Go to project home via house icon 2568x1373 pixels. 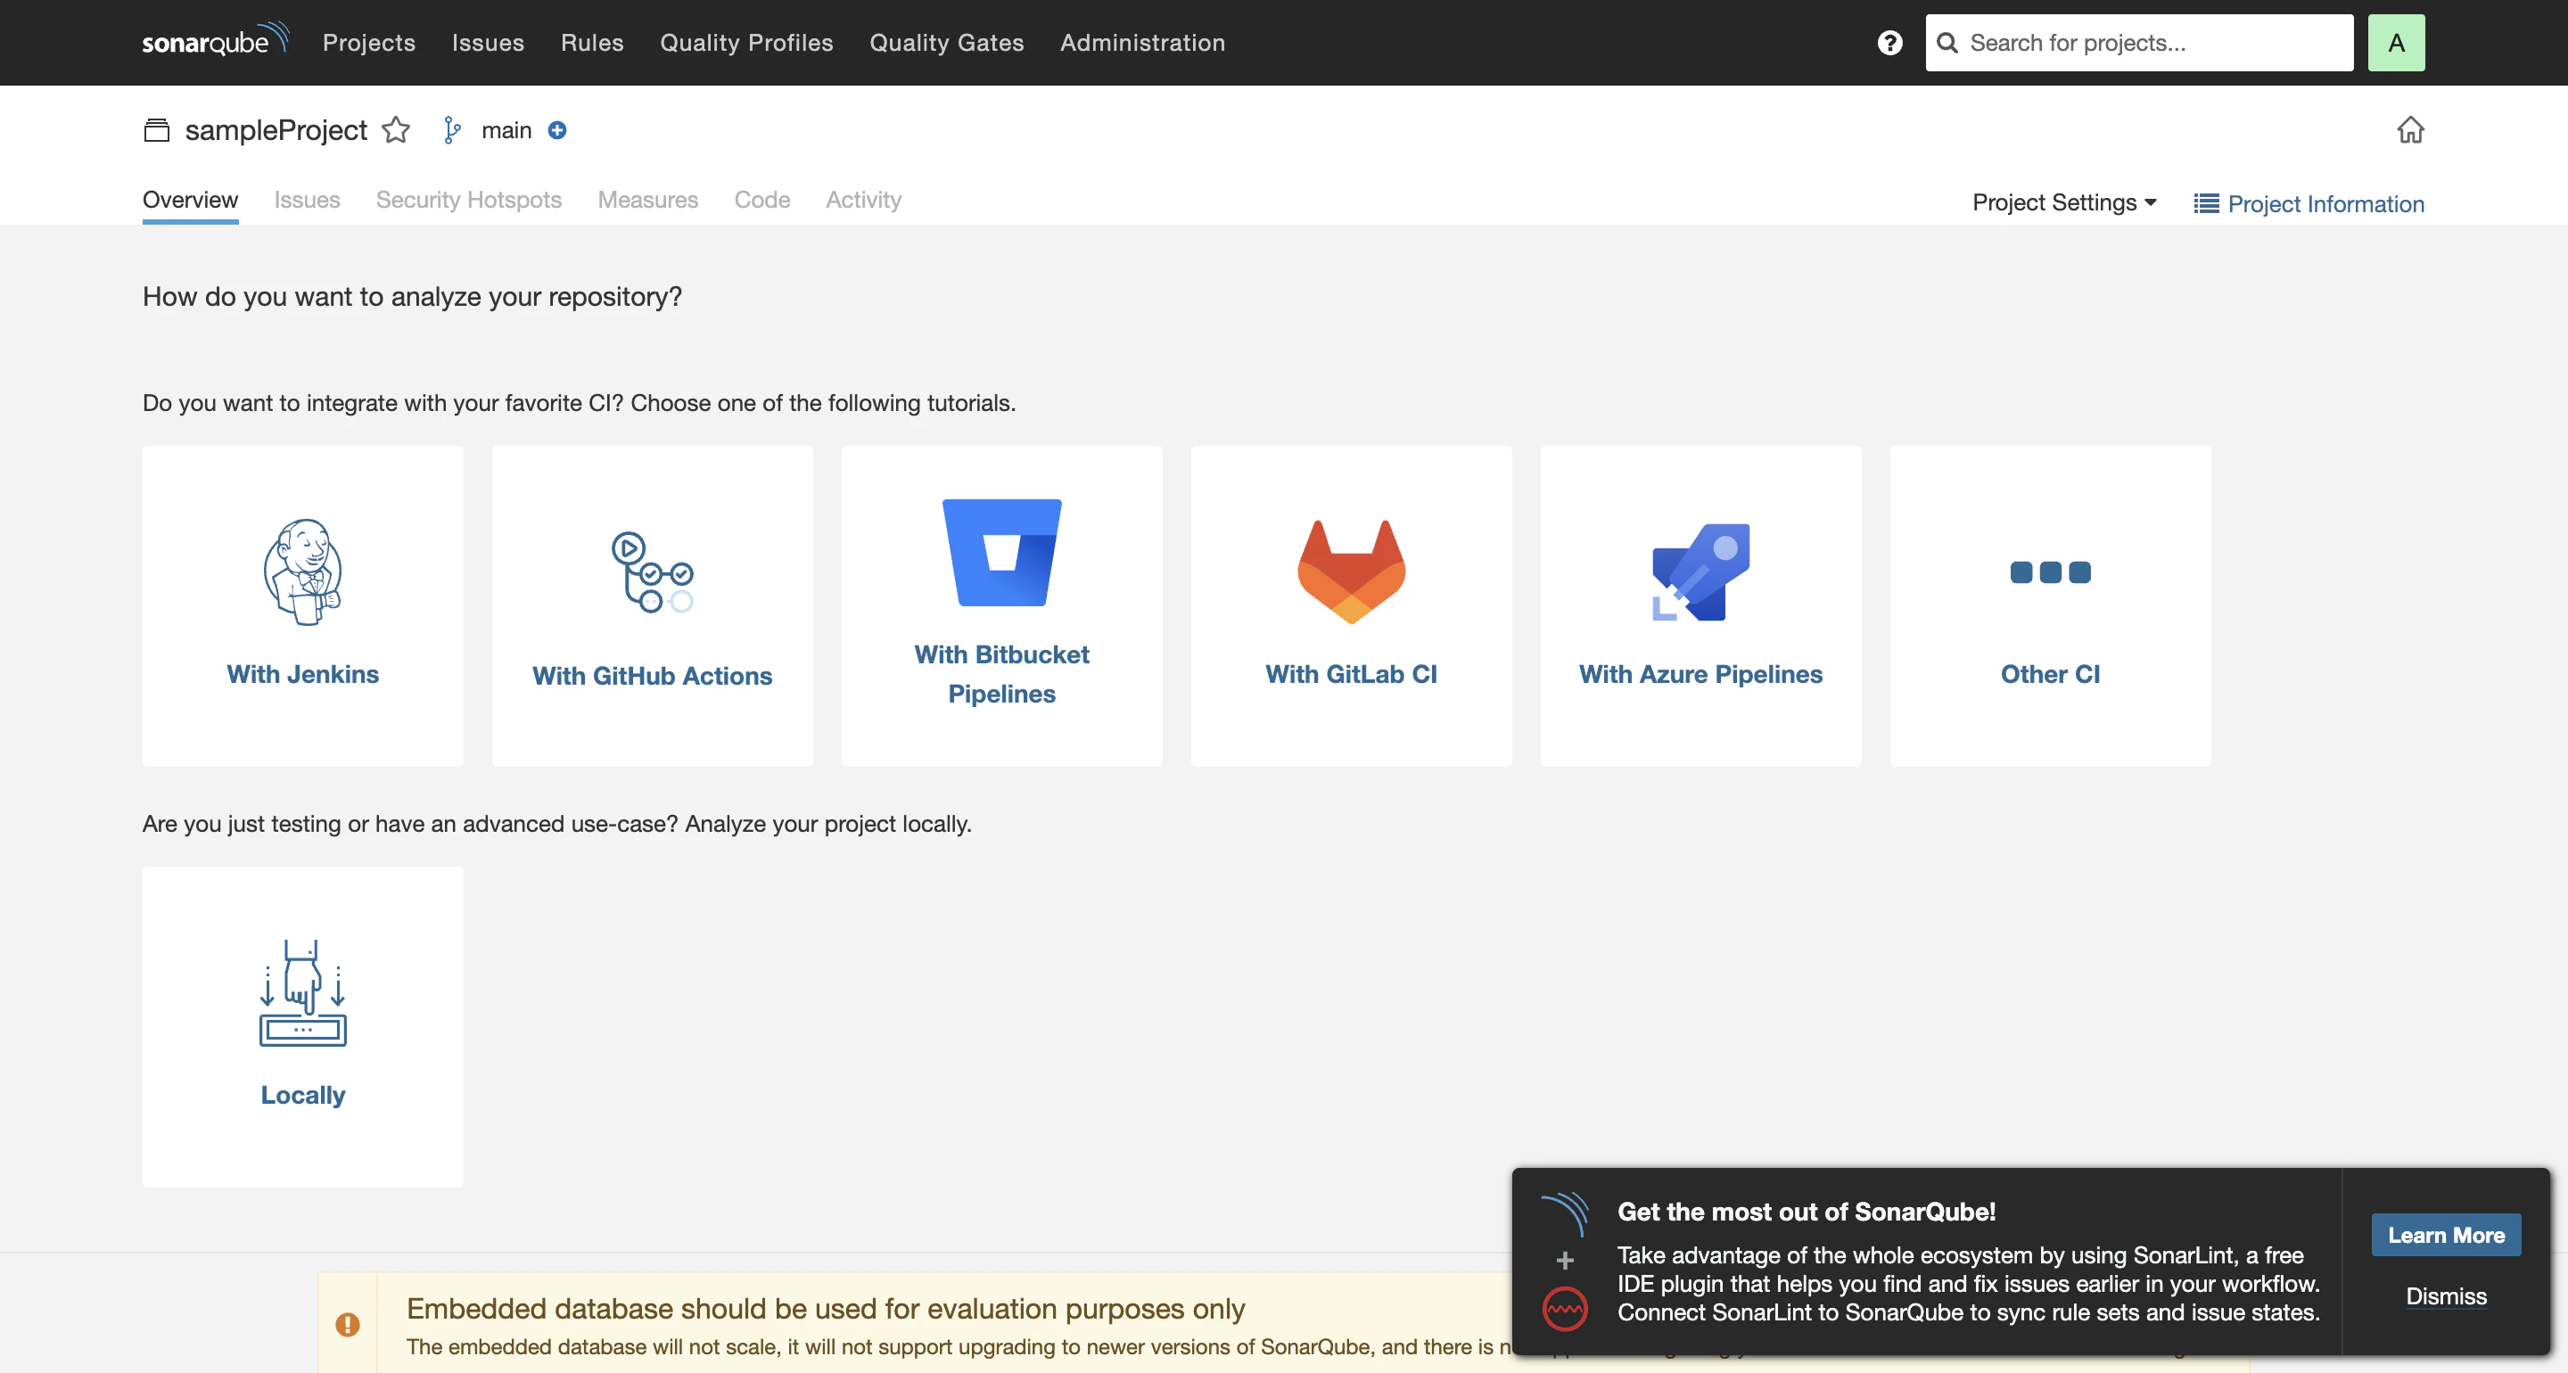(x=2410, y=129)
